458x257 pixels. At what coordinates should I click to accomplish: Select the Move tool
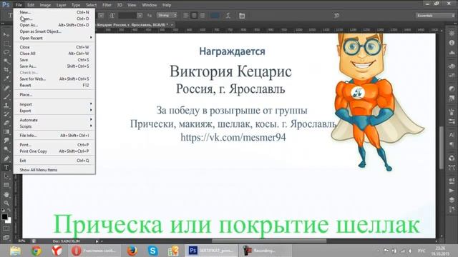click(x=6, y=35)
